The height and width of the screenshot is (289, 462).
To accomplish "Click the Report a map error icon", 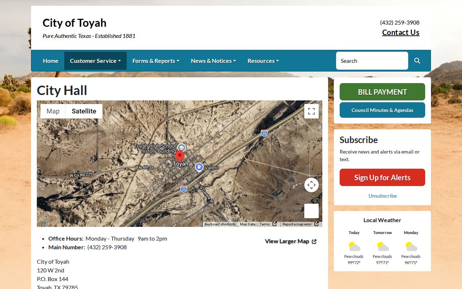I will click(x=317, y=224).
